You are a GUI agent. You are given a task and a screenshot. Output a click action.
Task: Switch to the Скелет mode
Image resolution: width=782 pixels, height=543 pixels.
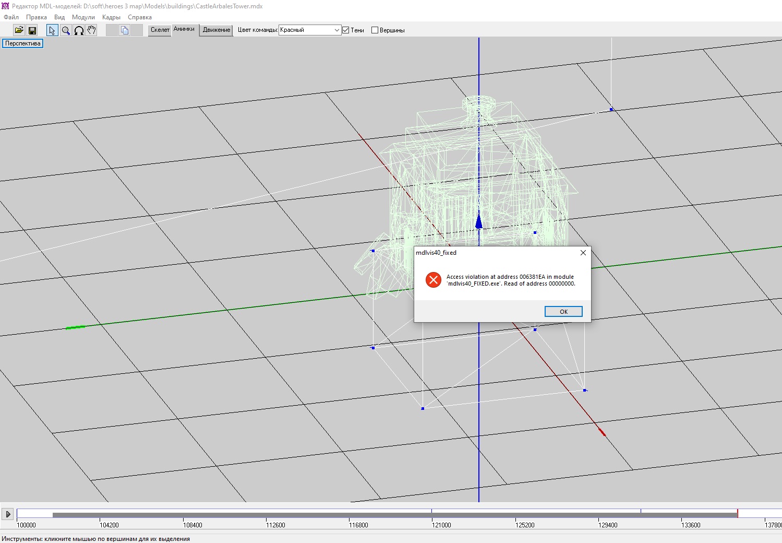pos(160,30)
